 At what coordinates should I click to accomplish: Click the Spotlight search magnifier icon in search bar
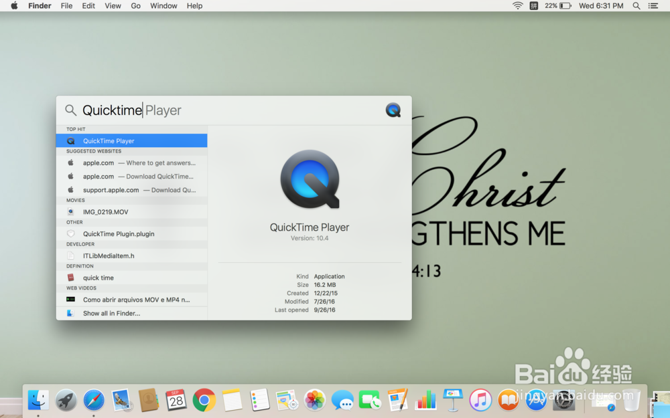70,110
